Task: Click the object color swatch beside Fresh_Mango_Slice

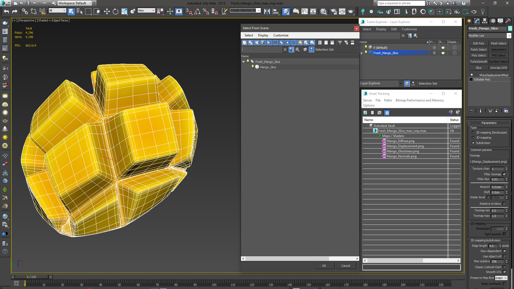Action: click(510, 28)
